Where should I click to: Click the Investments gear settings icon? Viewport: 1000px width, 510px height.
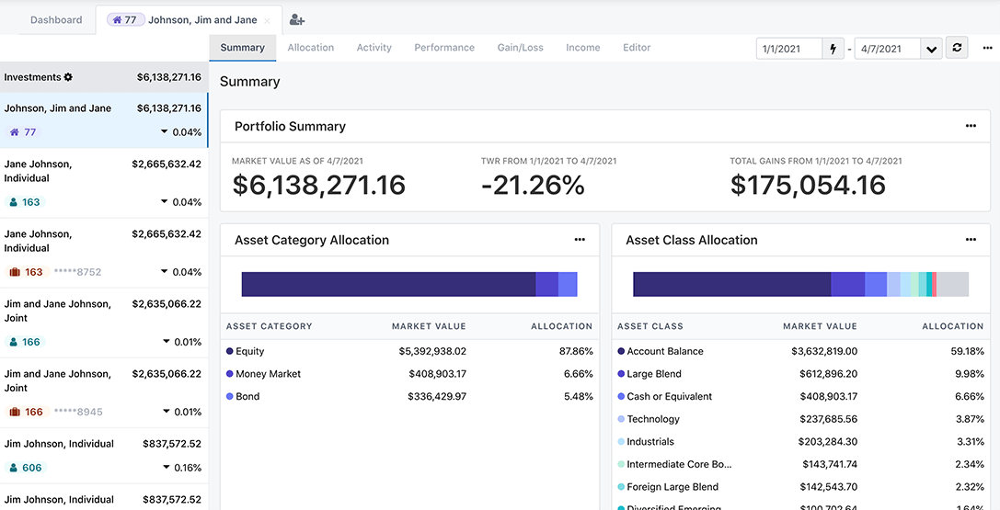coord(68,77)
